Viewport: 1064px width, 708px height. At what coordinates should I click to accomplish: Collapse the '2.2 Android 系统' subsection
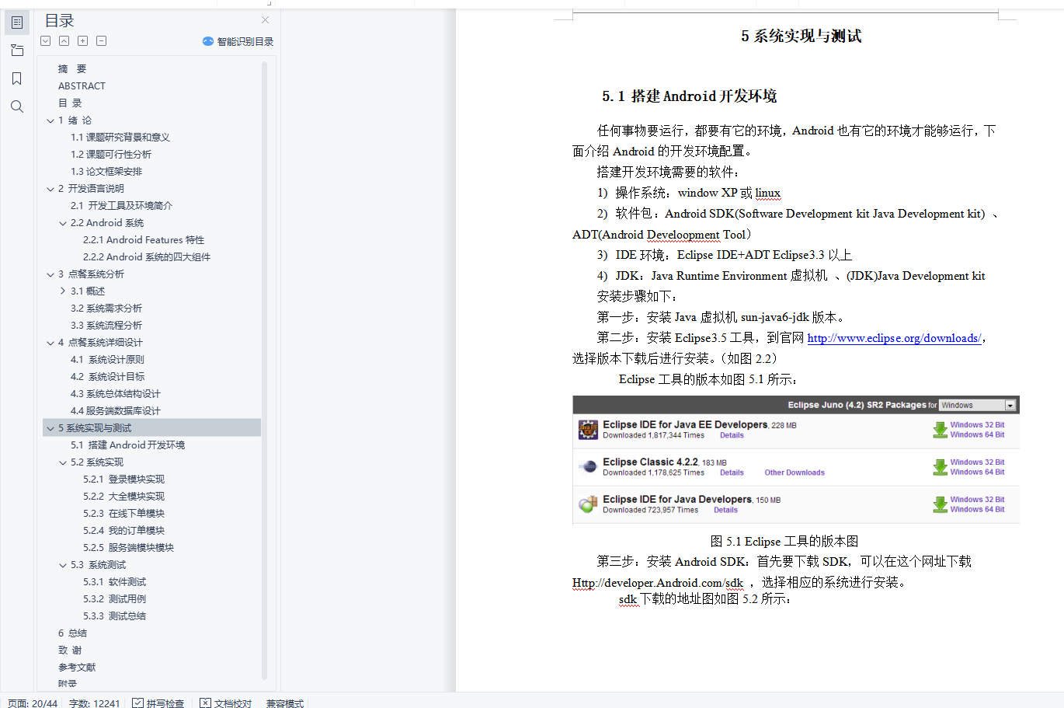63,223
